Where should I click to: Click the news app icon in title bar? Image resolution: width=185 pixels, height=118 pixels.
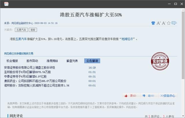tap(6, 4)
